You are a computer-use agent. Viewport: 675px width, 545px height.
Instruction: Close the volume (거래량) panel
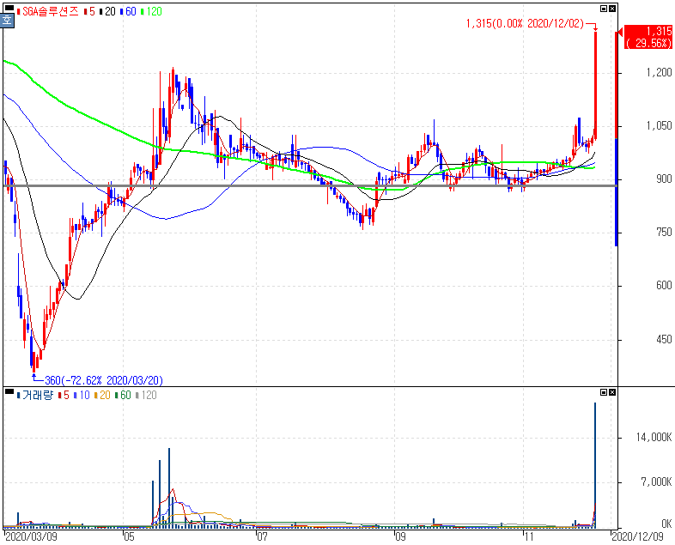click(612, 392)
